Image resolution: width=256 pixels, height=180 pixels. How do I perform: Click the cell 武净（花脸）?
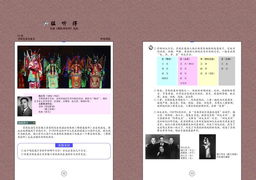tap(208, 74)
